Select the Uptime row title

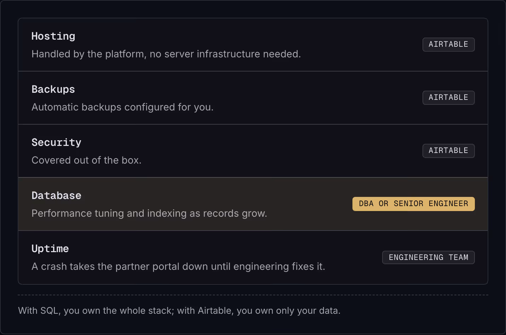50,249
